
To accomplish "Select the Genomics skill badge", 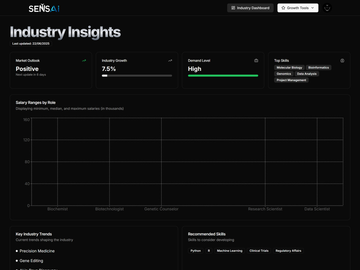I will [x=284, y=74].
